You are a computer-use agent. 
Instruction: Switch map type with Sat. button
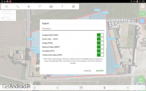pyautogui.click(x=142, y=14)
